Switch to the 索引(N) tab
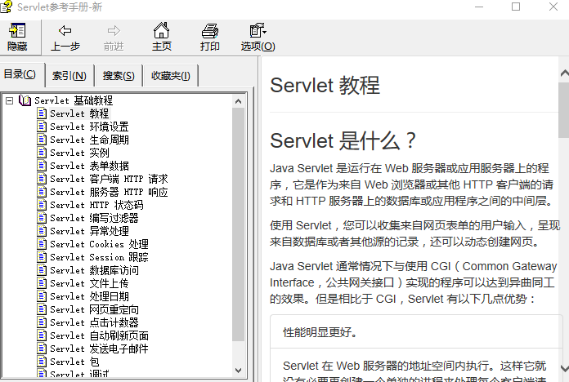Viewport: 569px width, 382px height. click(x=69, y=76)
